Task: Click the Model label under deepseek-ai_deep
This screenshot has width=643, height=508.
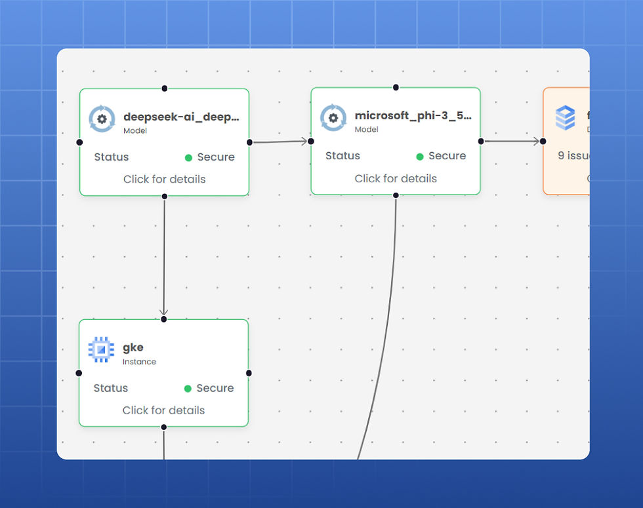Action: [135, 130]
